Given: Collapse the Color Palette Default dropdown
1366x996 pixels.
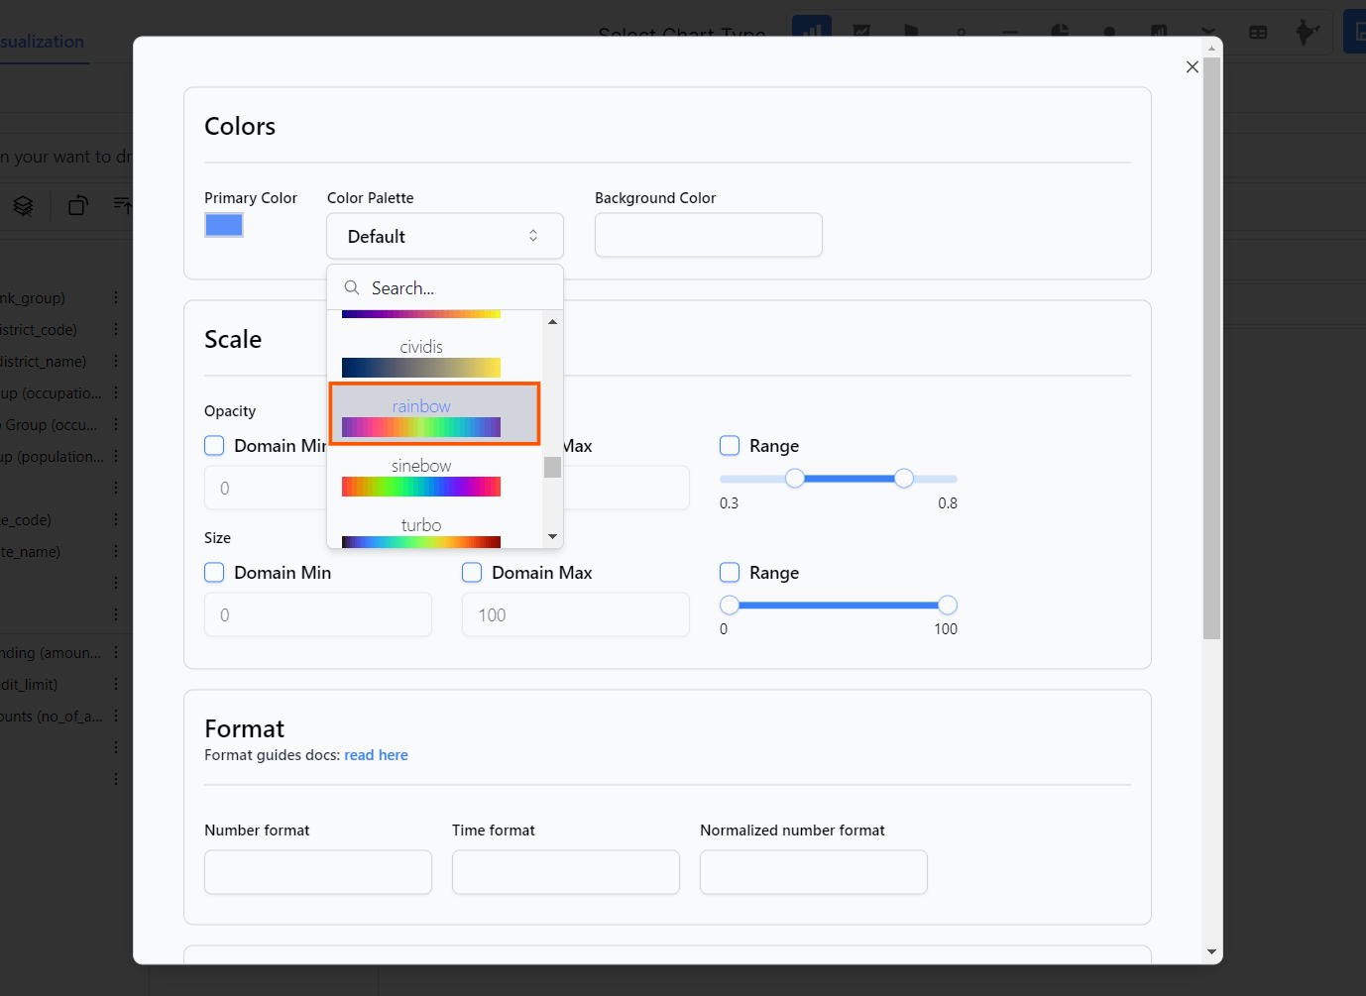Looking at the screenshot, I should coord(444,236).
